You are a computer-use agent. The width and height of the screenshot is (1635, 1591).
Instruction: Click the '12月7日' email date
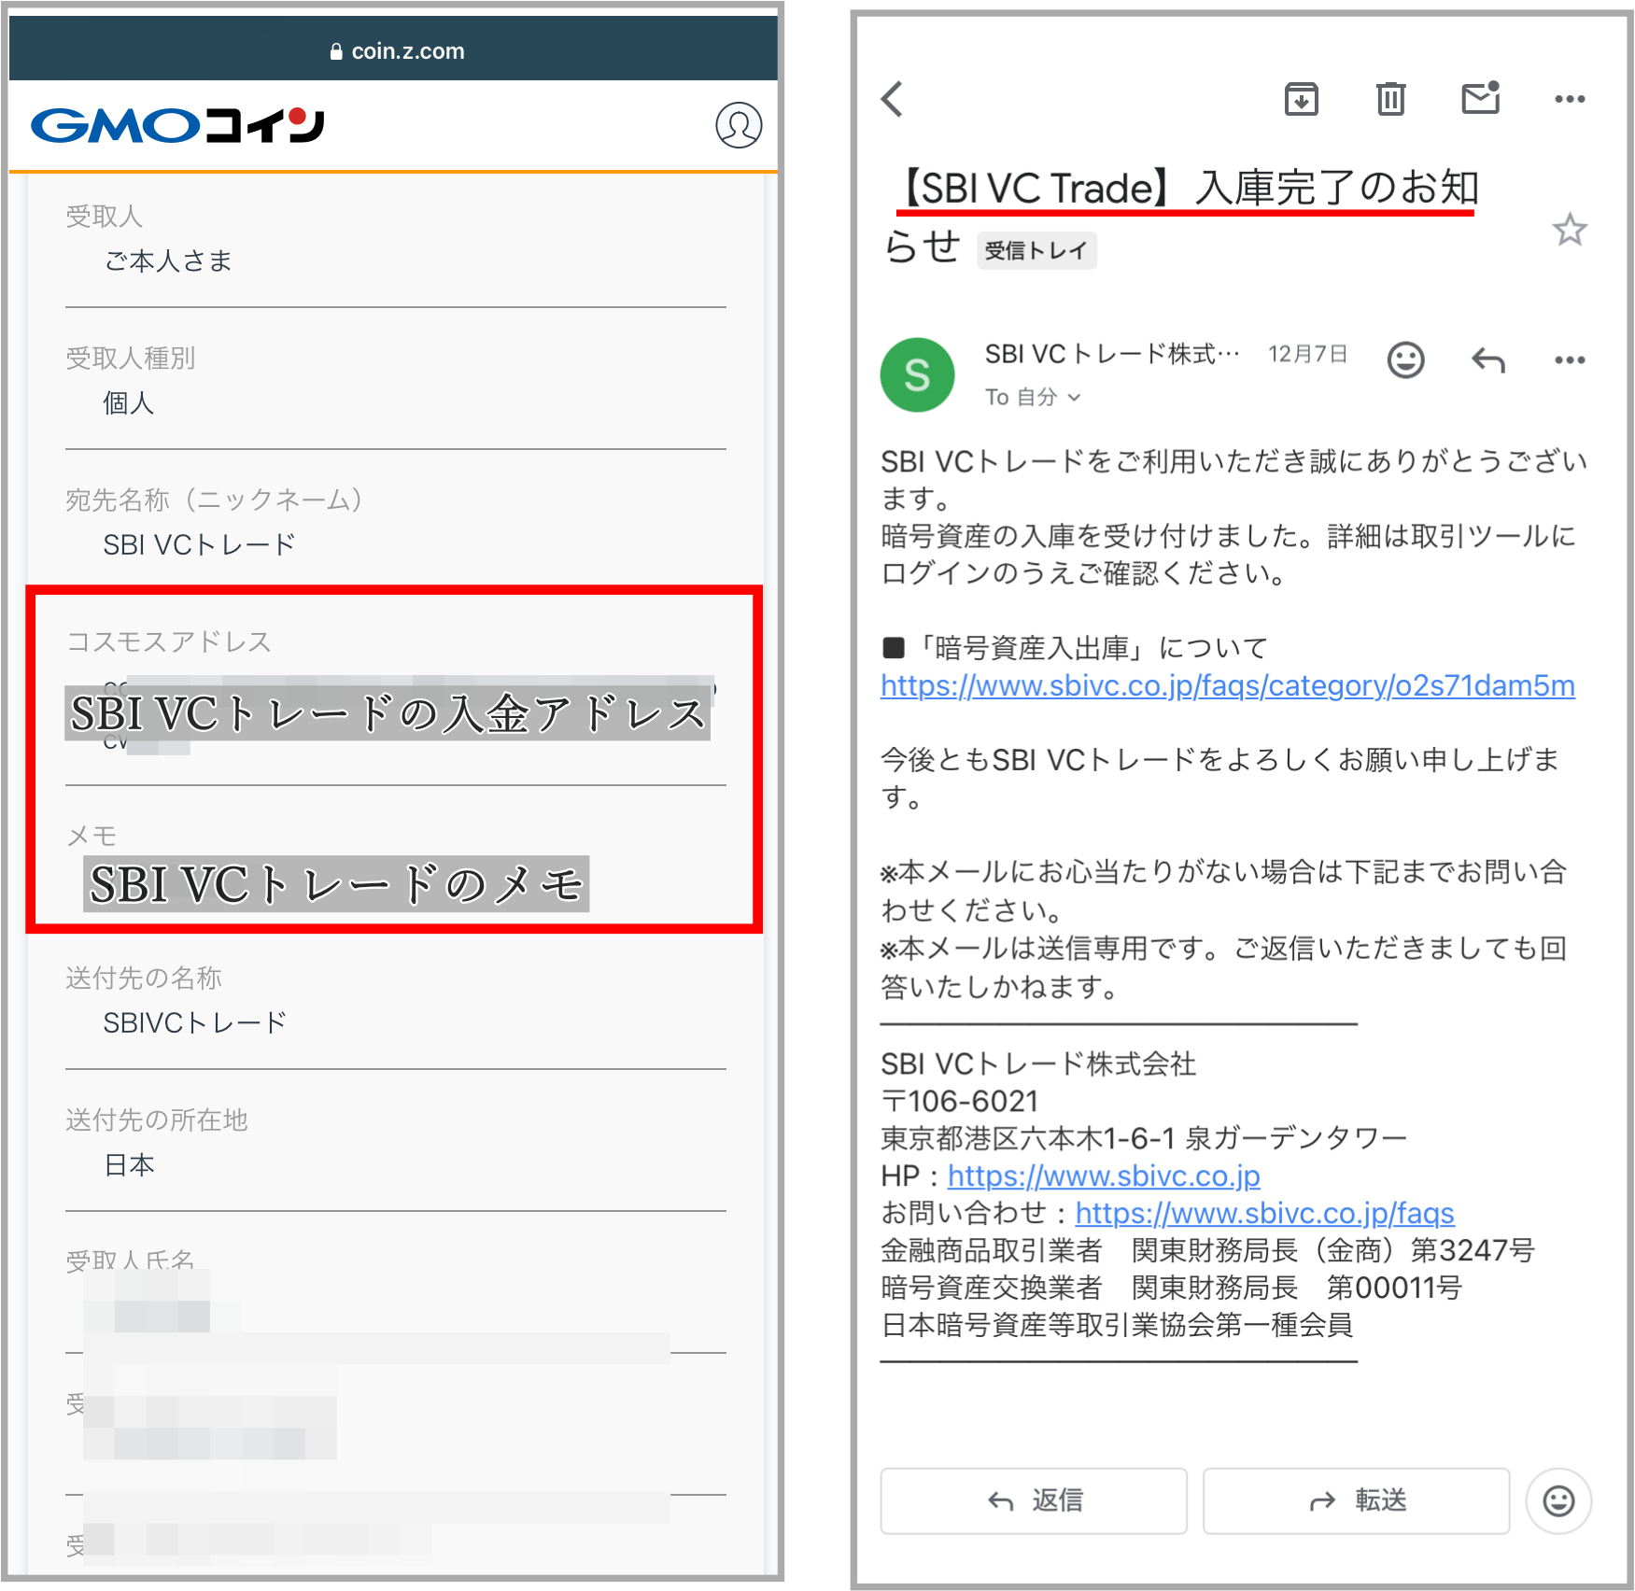click(x=1307, y=355)
